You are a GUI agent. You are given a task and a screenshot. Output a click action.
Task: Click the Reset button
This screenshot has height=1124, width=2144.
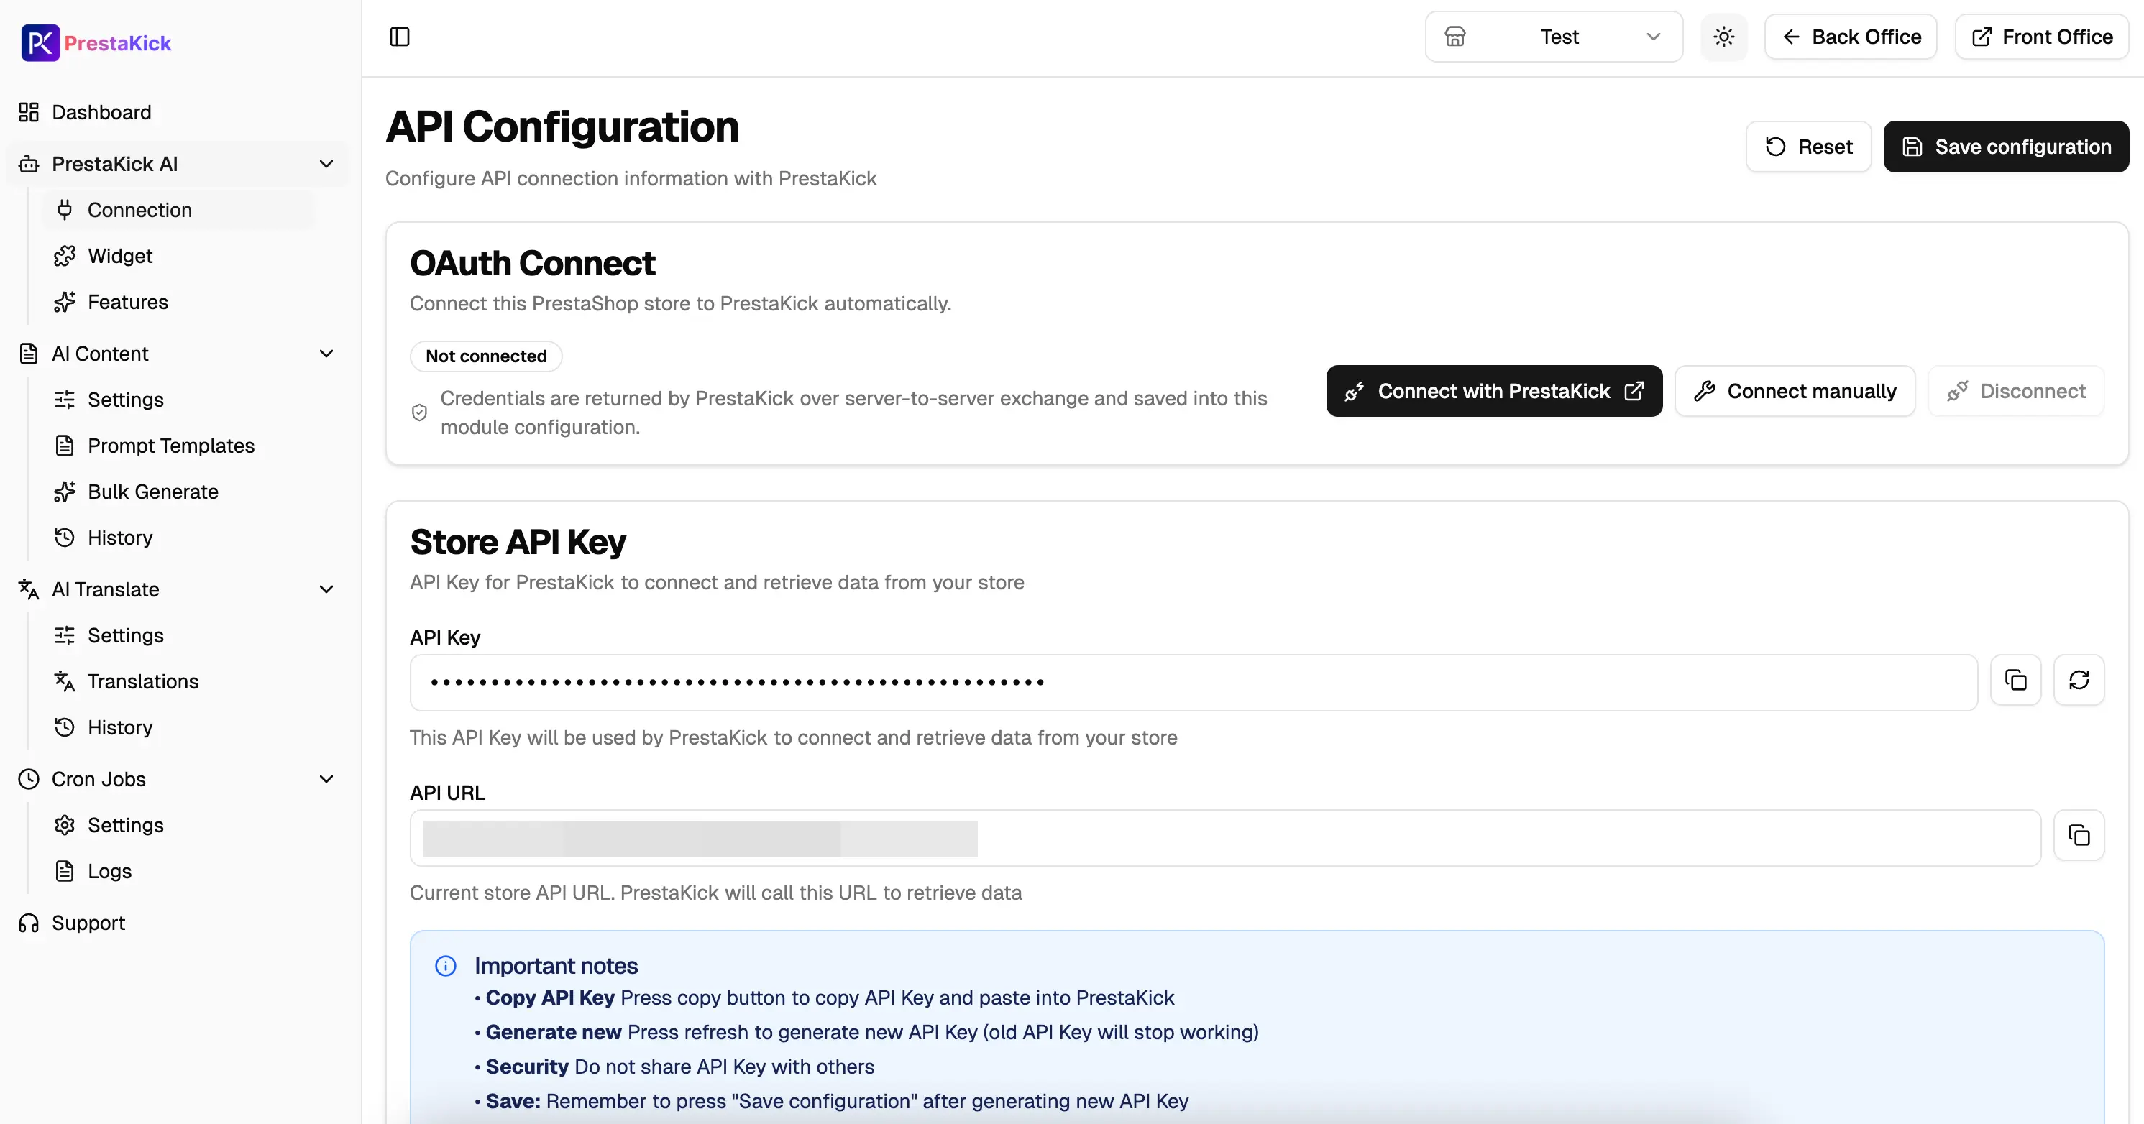pos(1808,147)
